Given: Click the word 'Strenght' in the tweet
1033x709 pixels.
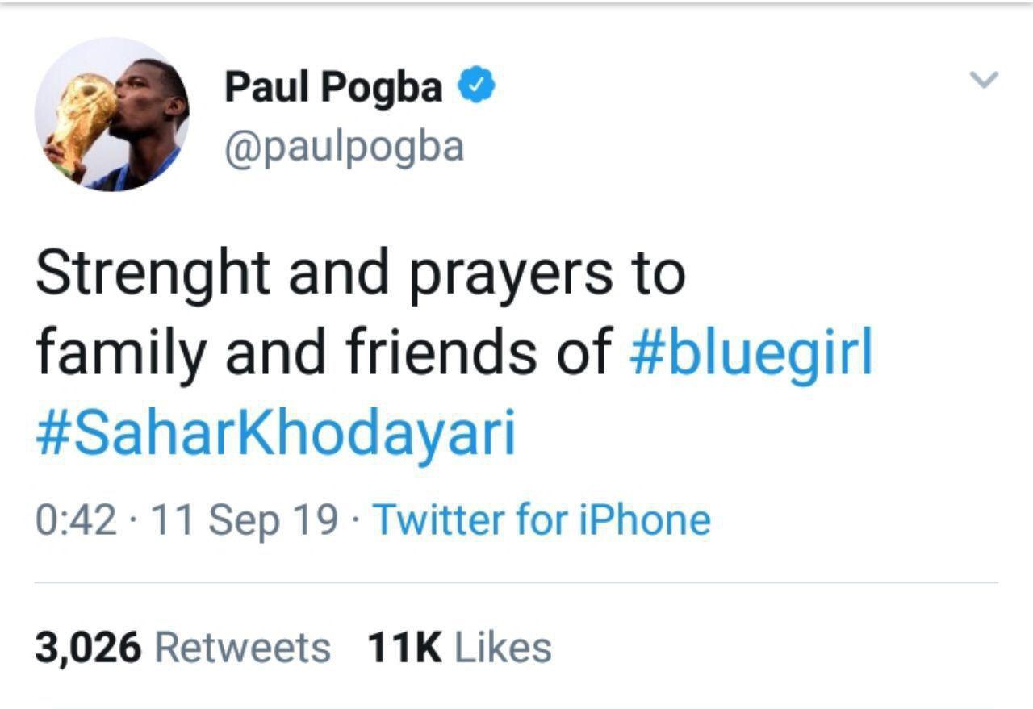Looking at the screenshot, I should tap(152, 274).
